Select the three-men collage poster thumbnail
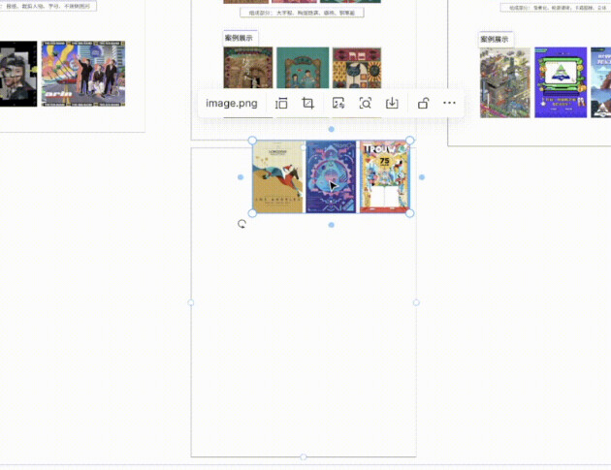The width and height of the screenshot is (611, 470). pos(83,74)
